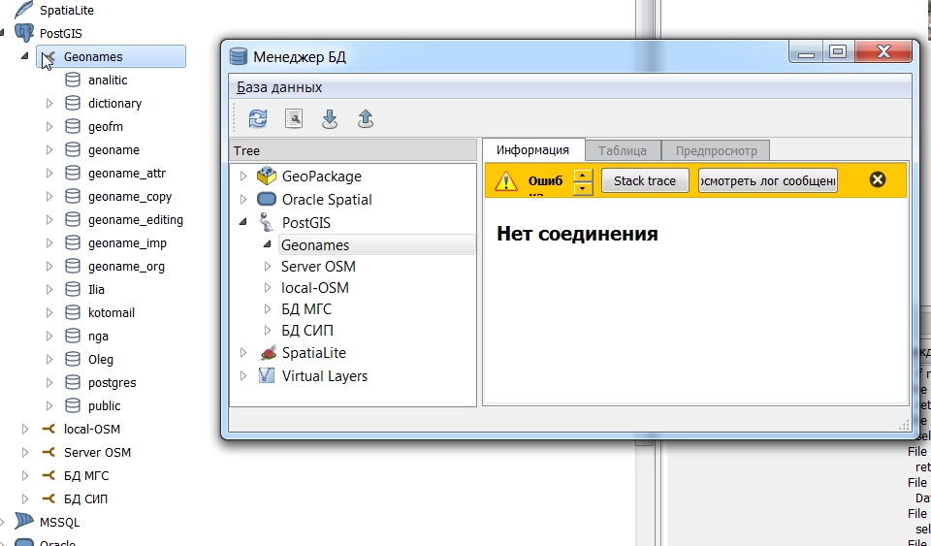This screenshot has width=931, height=546.
Task: Maximize the Менеджер БД window
Action: tap(838, 51)
